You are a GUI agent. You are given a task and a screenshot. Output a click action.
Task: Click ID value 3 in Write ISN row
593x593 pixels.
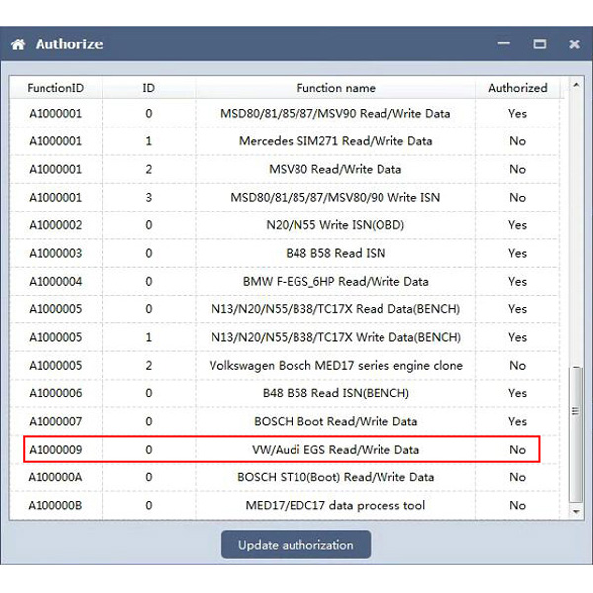(x=149, y=197)
